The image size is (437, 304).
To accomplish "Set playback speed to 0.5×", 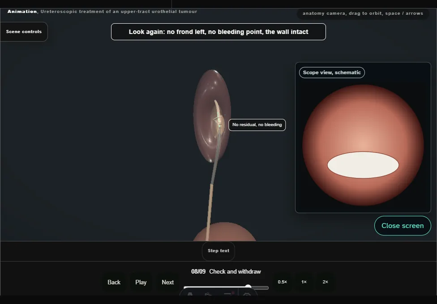I will (283, 282).
